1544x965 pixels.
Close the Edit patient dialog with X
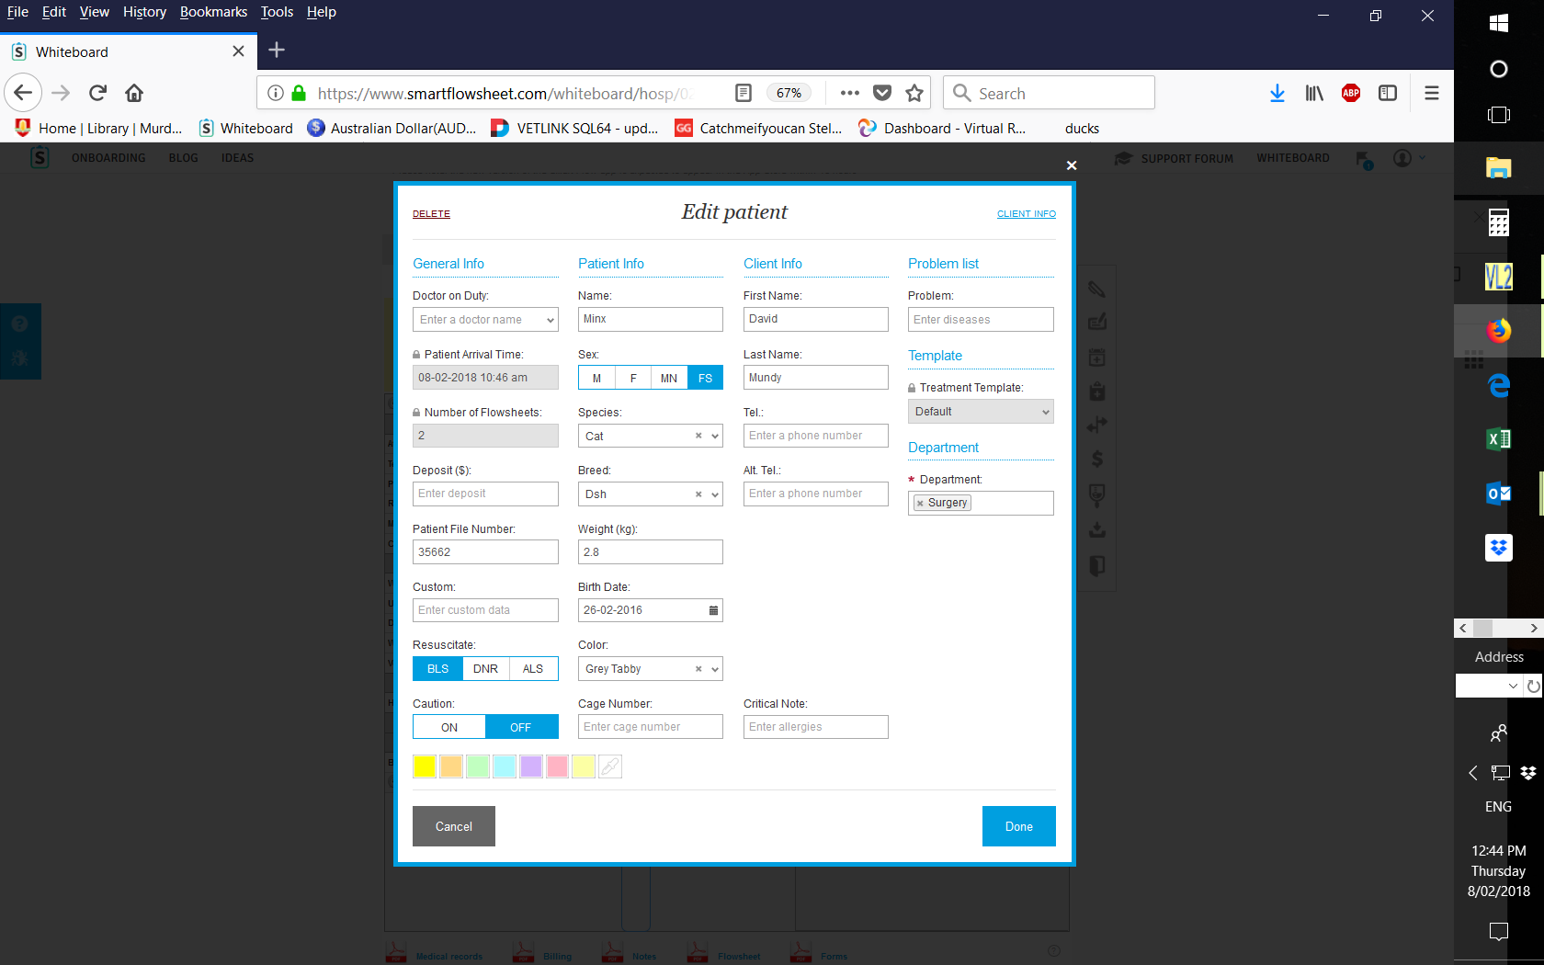click(x=1071, y=165)
